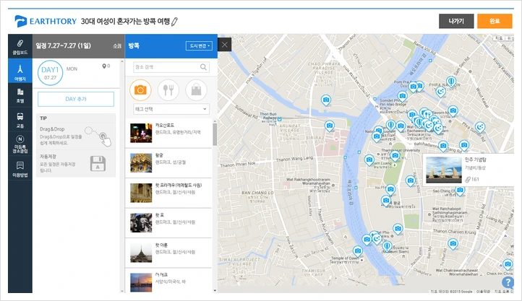Open the 왓 포 thumbnail
This screenshot has height=301, width=522.
click(x=141, y=222)
